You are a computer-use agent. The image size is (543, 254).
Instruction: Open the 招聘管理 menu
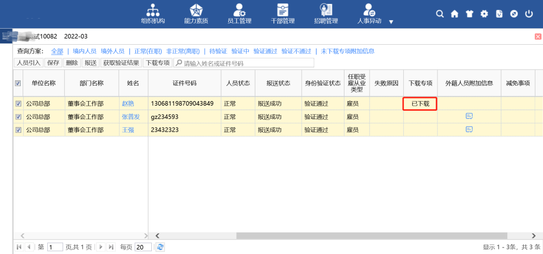pos(326,10)
